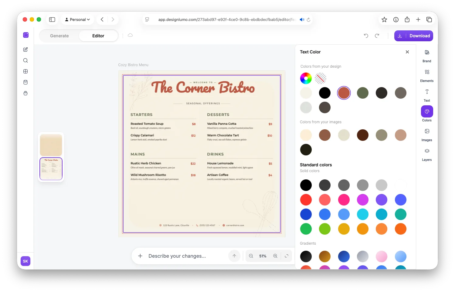Toggle the browser sidebar
The image size is (455, 292).
point(52,19)
